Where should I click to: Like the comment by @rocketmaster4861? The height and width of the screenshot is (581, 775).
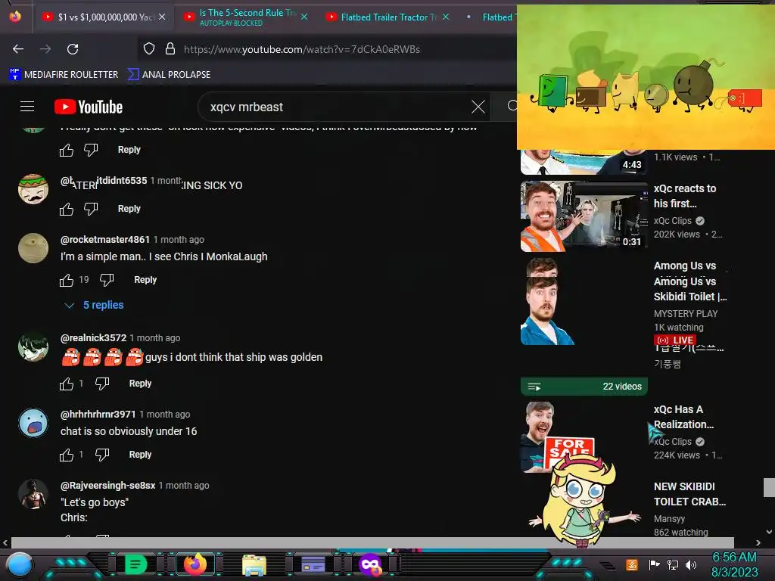[67, 280]
